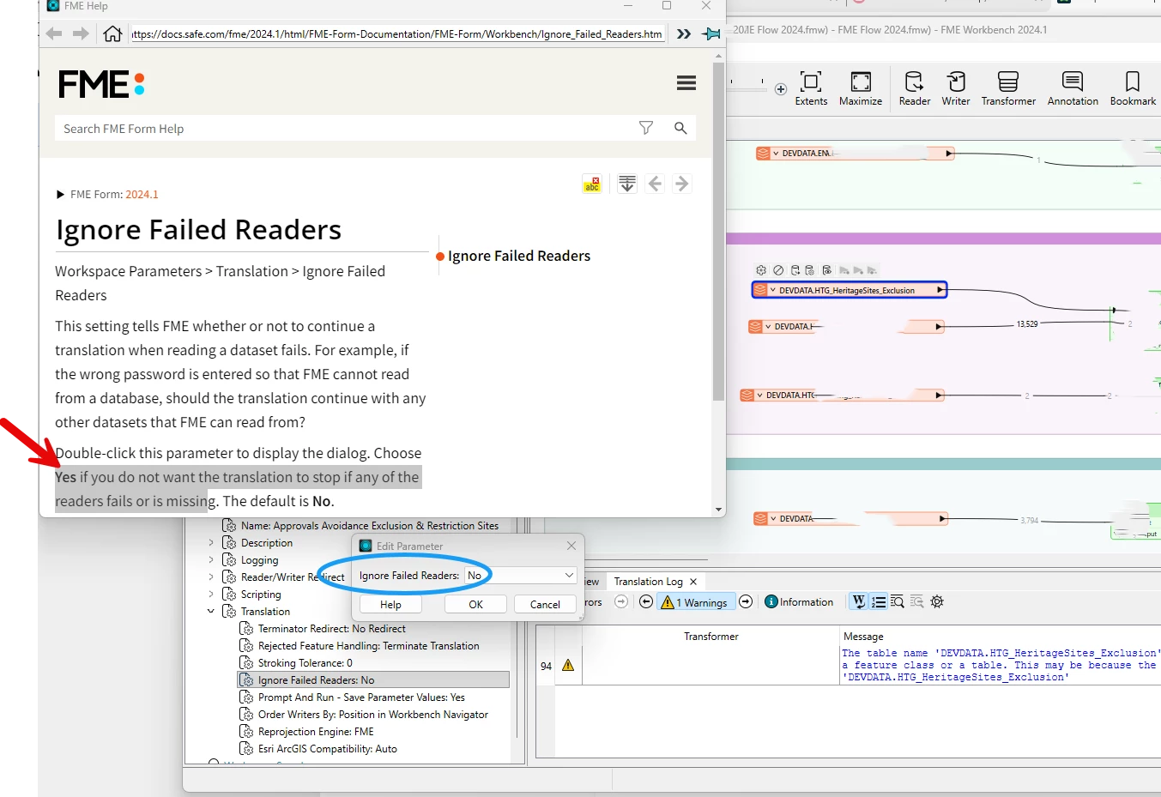The height and width of the screenshot is (797, 1161).
Task: Close the Translation Log tab
Action: [x=693, y=582]
